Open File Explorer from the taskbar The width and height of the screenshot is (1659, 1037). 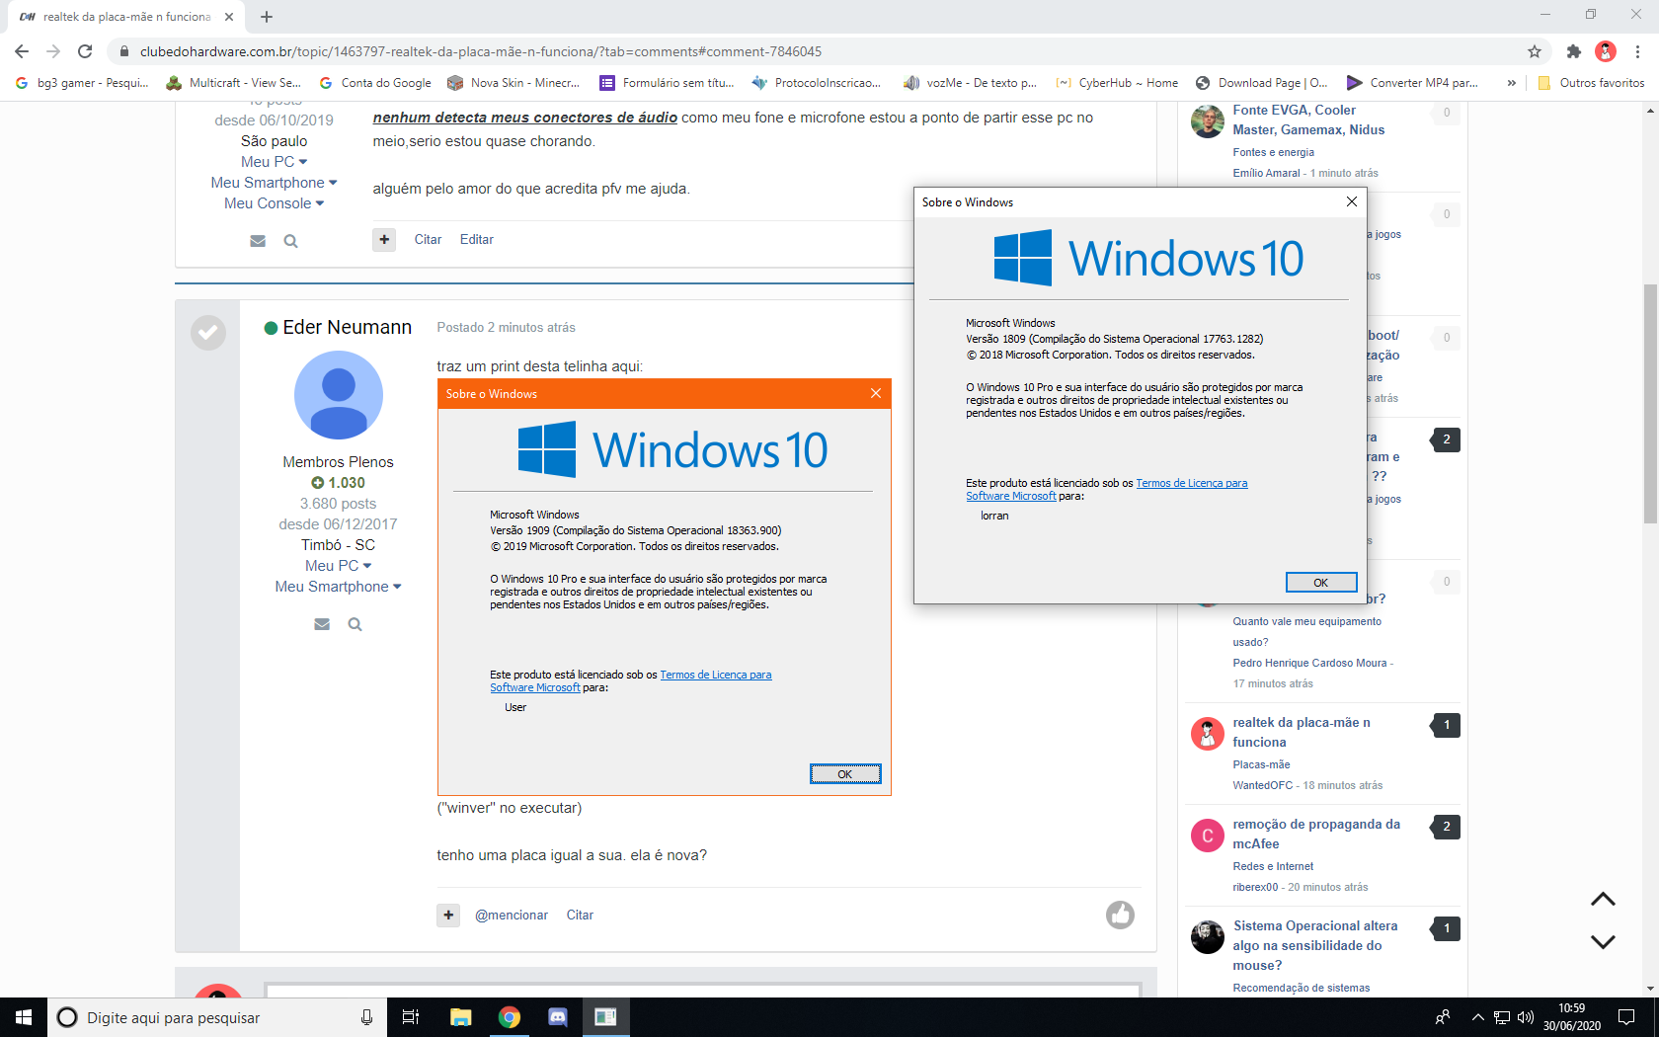pyautogui.click(x=460, y=1017)
